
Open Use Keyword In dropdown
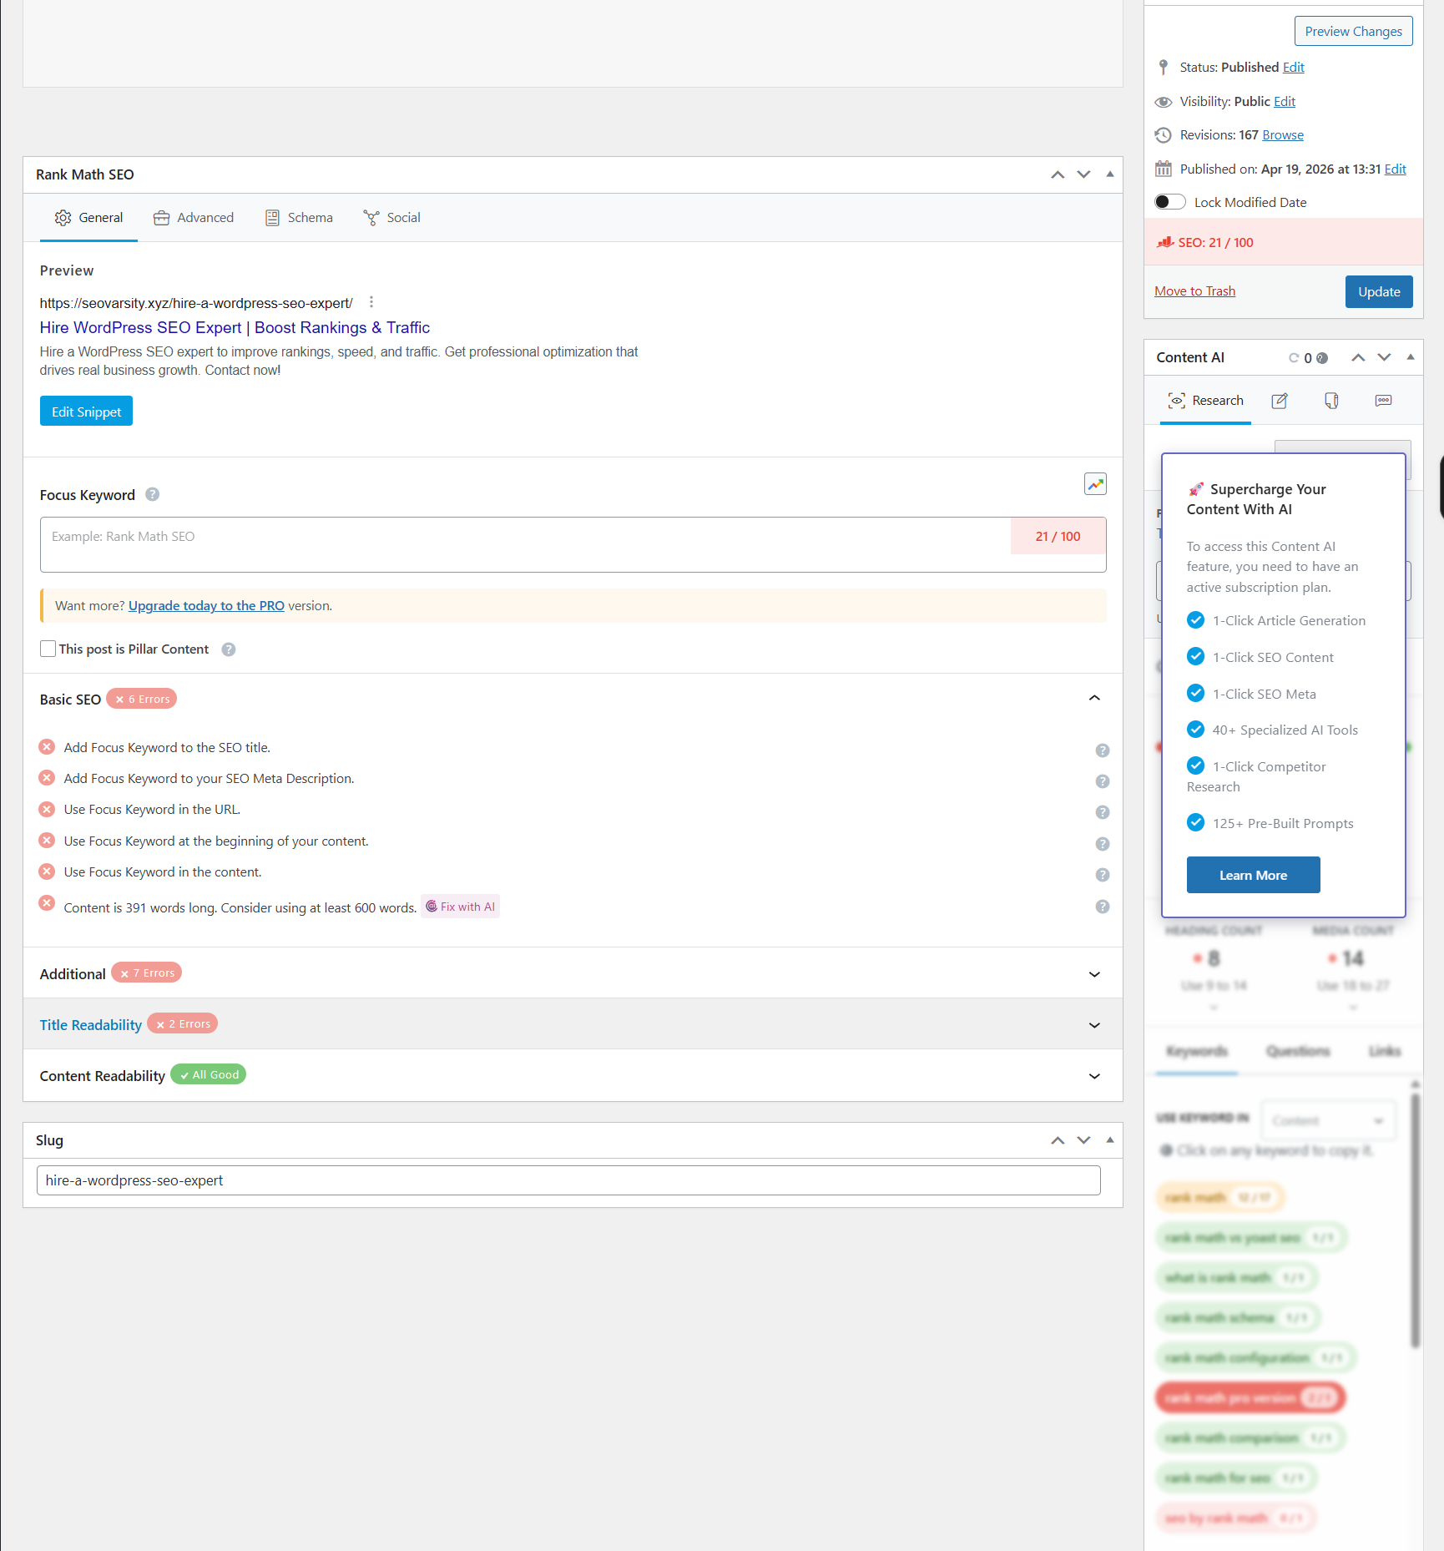click(x=1327, y=1120)
